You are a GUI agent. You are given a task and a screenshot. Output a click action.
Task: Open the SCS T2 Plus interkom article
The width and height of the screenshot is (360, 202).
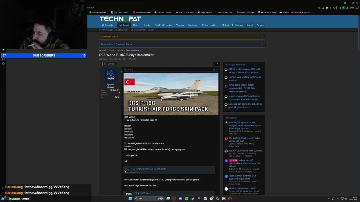coord(242,88)
